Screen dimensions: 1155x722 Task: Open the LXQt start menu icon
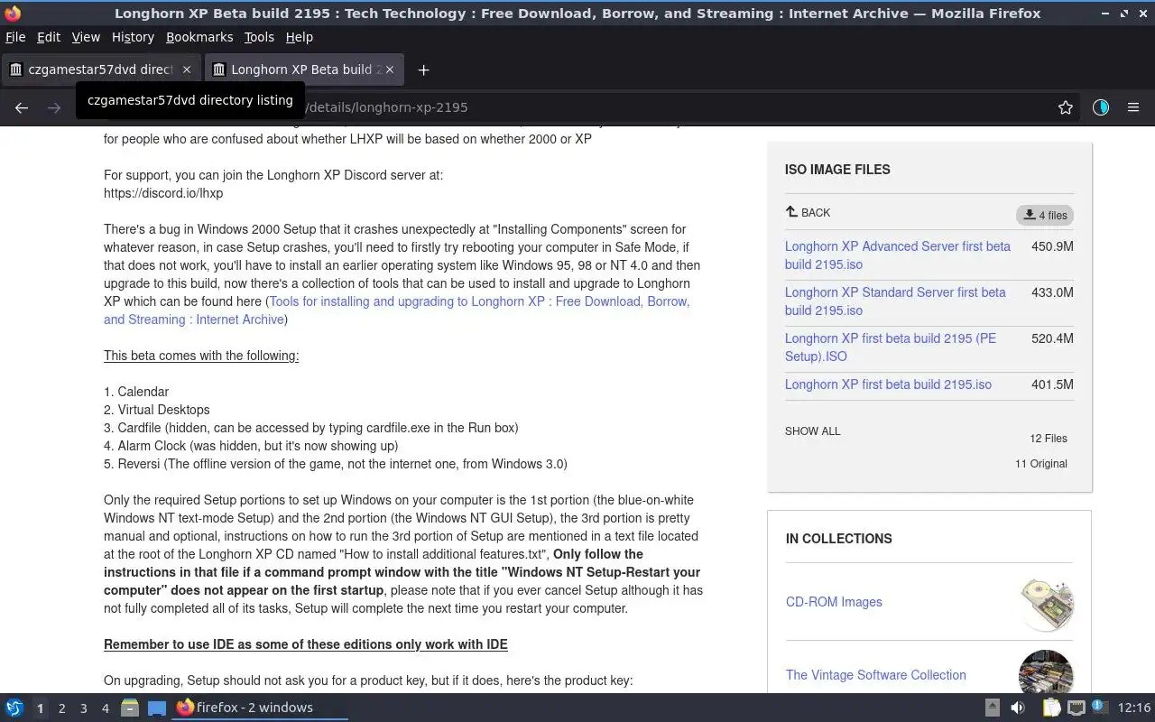(14, 708)
